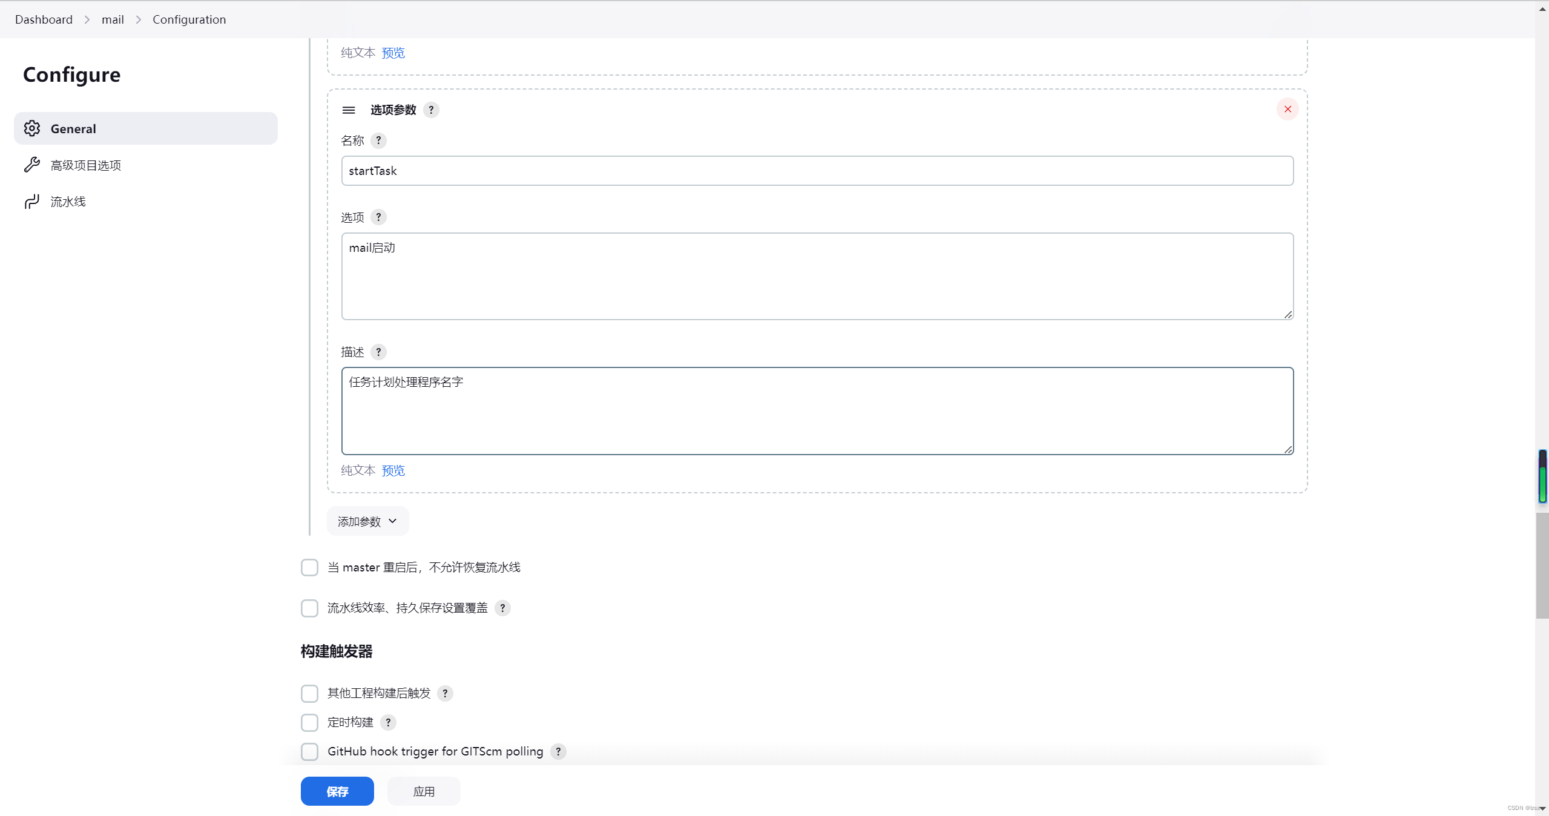Open help for GitHub hook trigger option
1549x816 pixels.
click(558, 751)
